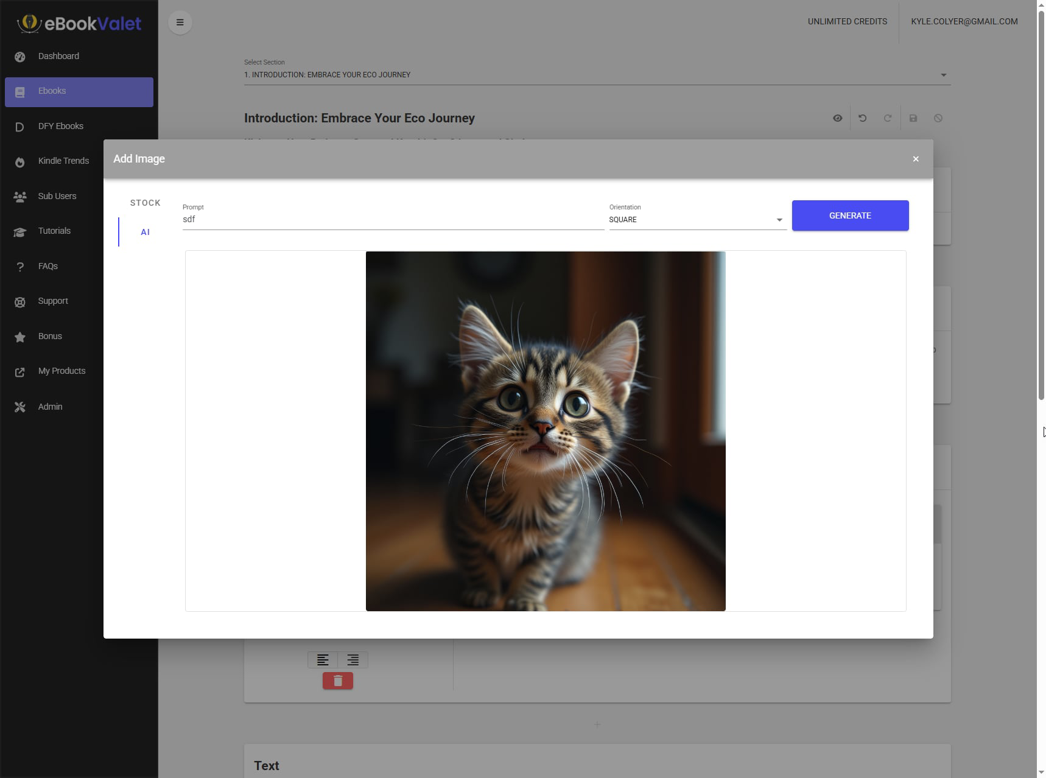This screenshot has height=778, width=1046.
Task: Click the red trash delete button
Action: 337,681
